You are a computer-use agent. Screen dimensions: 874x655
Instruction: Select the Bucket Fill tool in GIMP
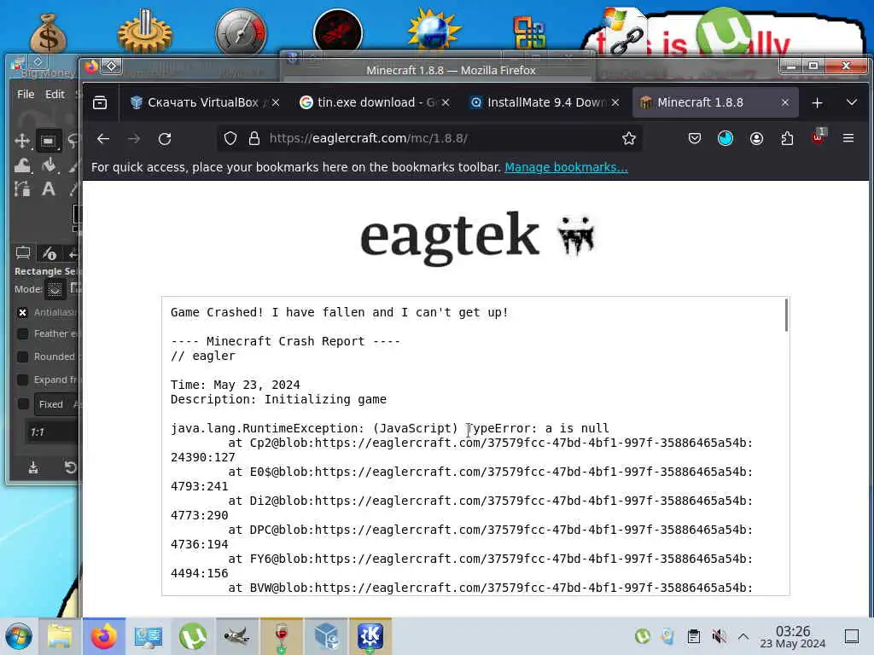tap(49, 165)
